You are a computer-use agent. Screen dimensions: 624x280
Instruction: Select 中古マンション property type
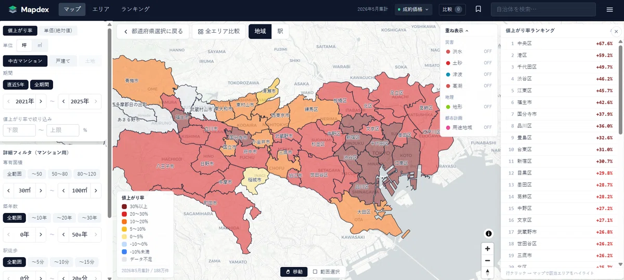[25, 61]
